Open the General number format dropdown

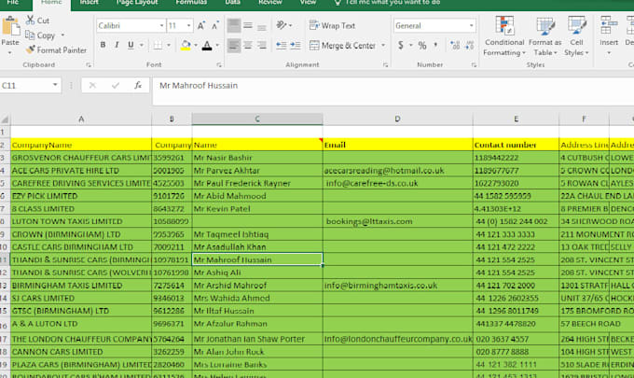coord(472,25)
